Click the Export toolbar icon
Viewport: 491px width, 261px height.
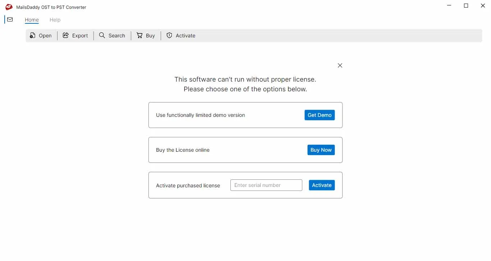66,35
